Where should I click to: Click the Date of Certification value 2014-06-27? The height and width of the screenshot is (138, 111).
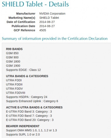coord(47,22)
